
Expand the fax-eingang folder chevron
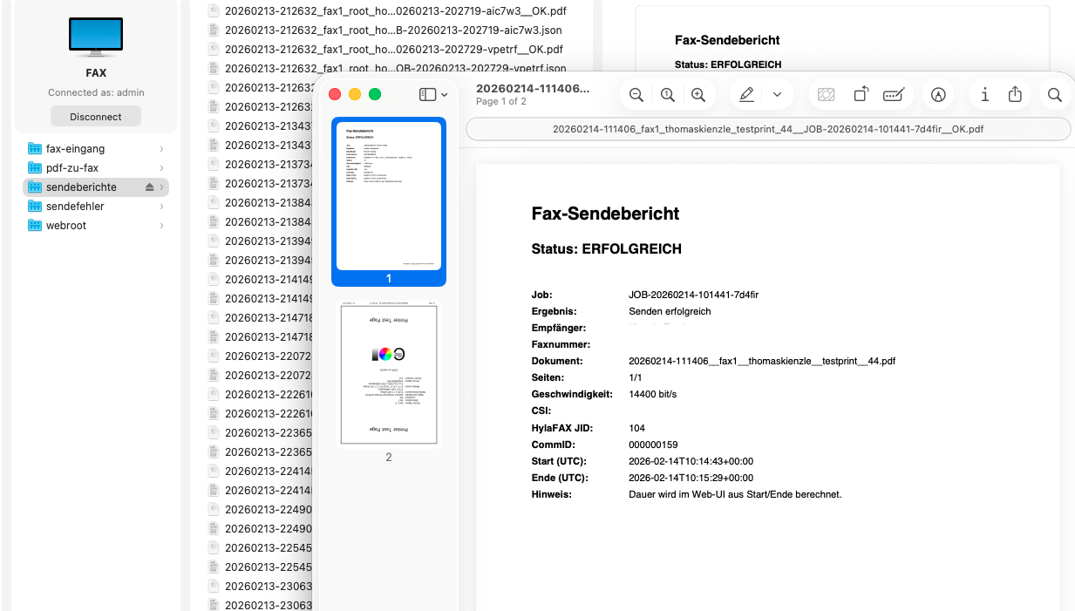click(x=162, y=149)
